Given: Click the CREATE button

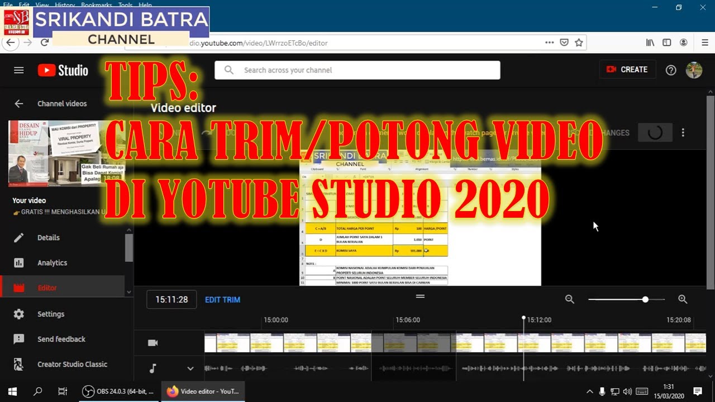Looking at the screenshot, I should point(627,70).
